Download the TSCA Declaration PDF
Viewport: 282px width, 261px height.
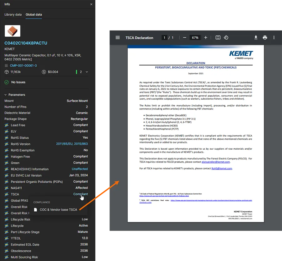256,37
